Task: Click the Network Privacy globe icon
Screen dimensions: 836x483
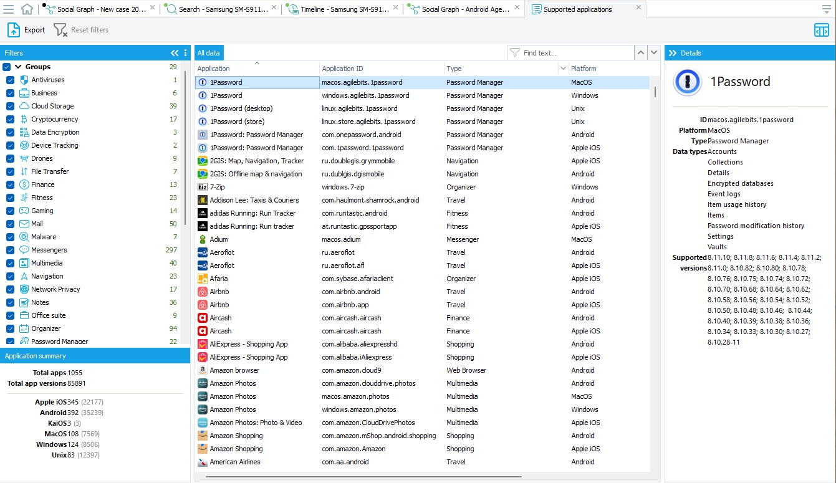Action: tap(24, 289)
